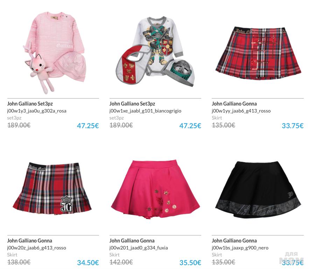Open the fuchsia flower skirt image
This screenshot has width=309, height=269.
tap(155, 189)
